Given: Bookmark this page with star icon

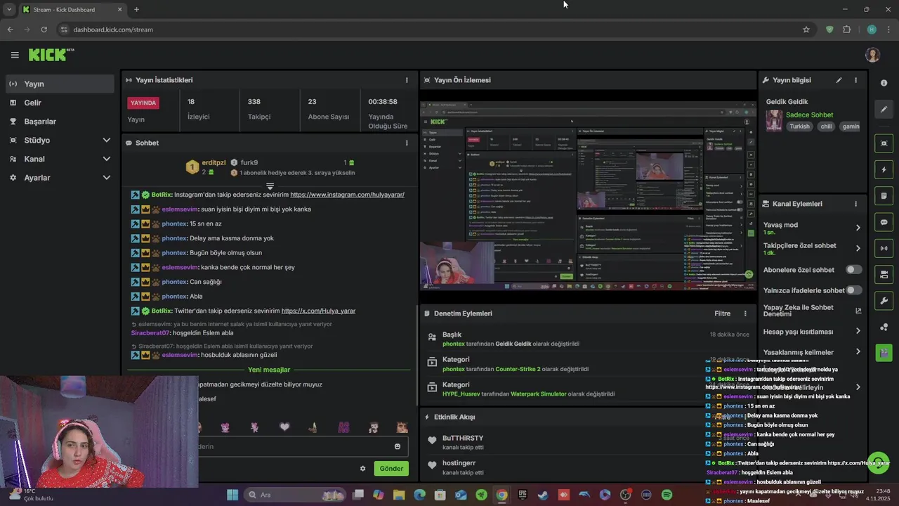Looking at the screenshot, I should tap(806, 30).
